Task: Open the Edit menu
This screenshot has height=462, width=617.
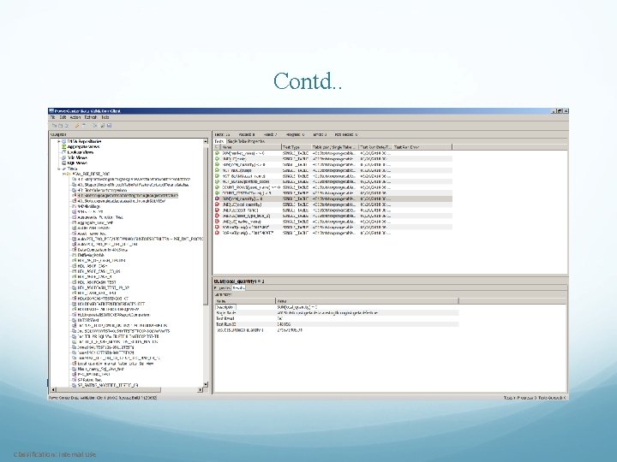Action: (x=63, y=117)
